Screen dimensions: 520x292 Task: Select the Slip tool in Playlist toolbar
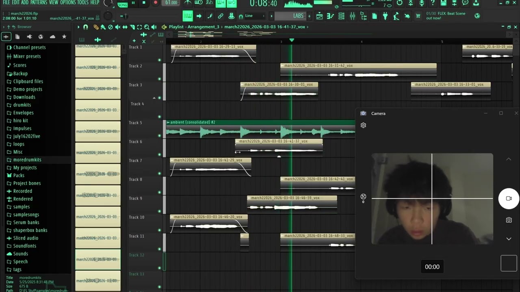pos(125,27)
